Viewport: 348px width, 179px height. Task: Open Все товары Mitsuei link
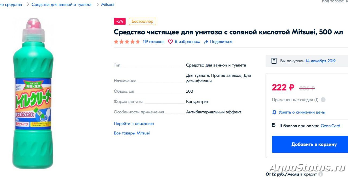[x=132, y=133]
